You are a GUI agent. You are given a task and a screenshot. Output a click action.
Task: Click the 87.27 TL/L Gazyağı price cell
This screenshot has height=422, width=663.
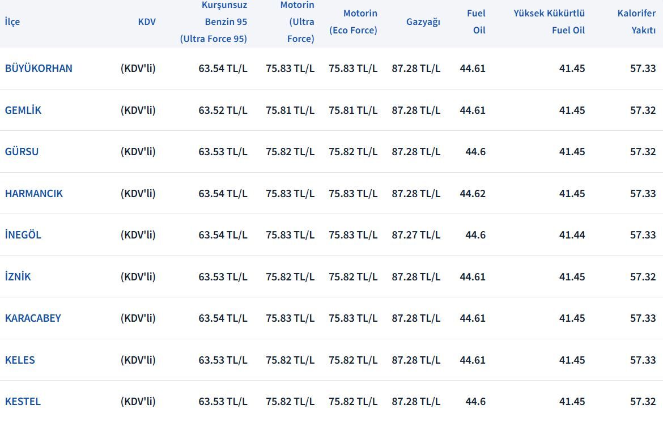(x=416, y=235)
